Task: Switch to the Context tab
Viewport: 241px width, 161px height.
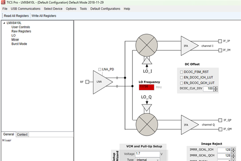Action: pyautogui.click(x=22, y=135)
